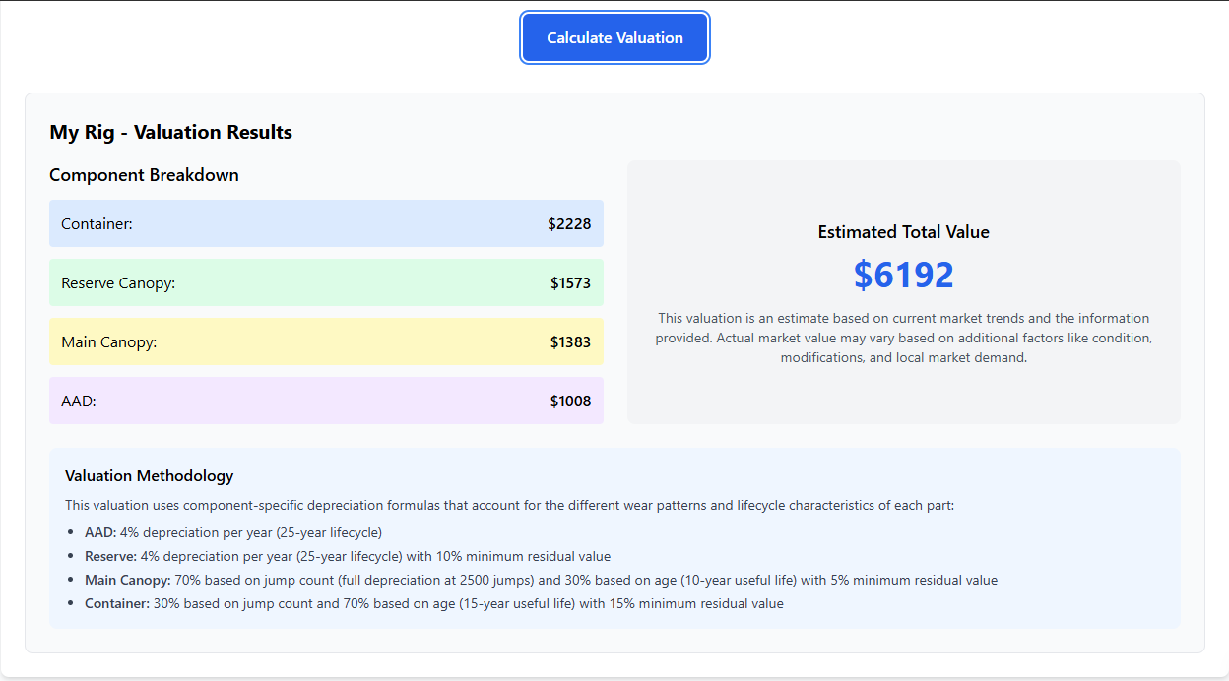Select the Container 15-year useful life bullet
1229x681 pixels.
(433, 604)
